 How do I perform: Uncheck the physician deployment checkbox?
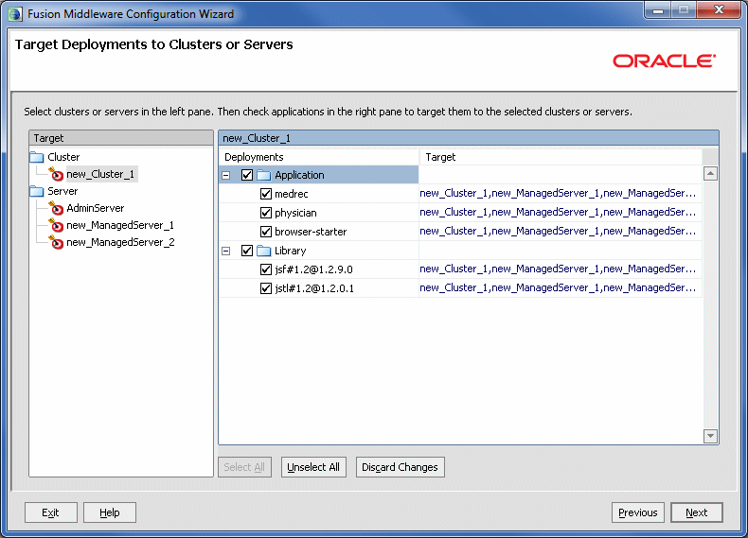(x=266, y=213)
